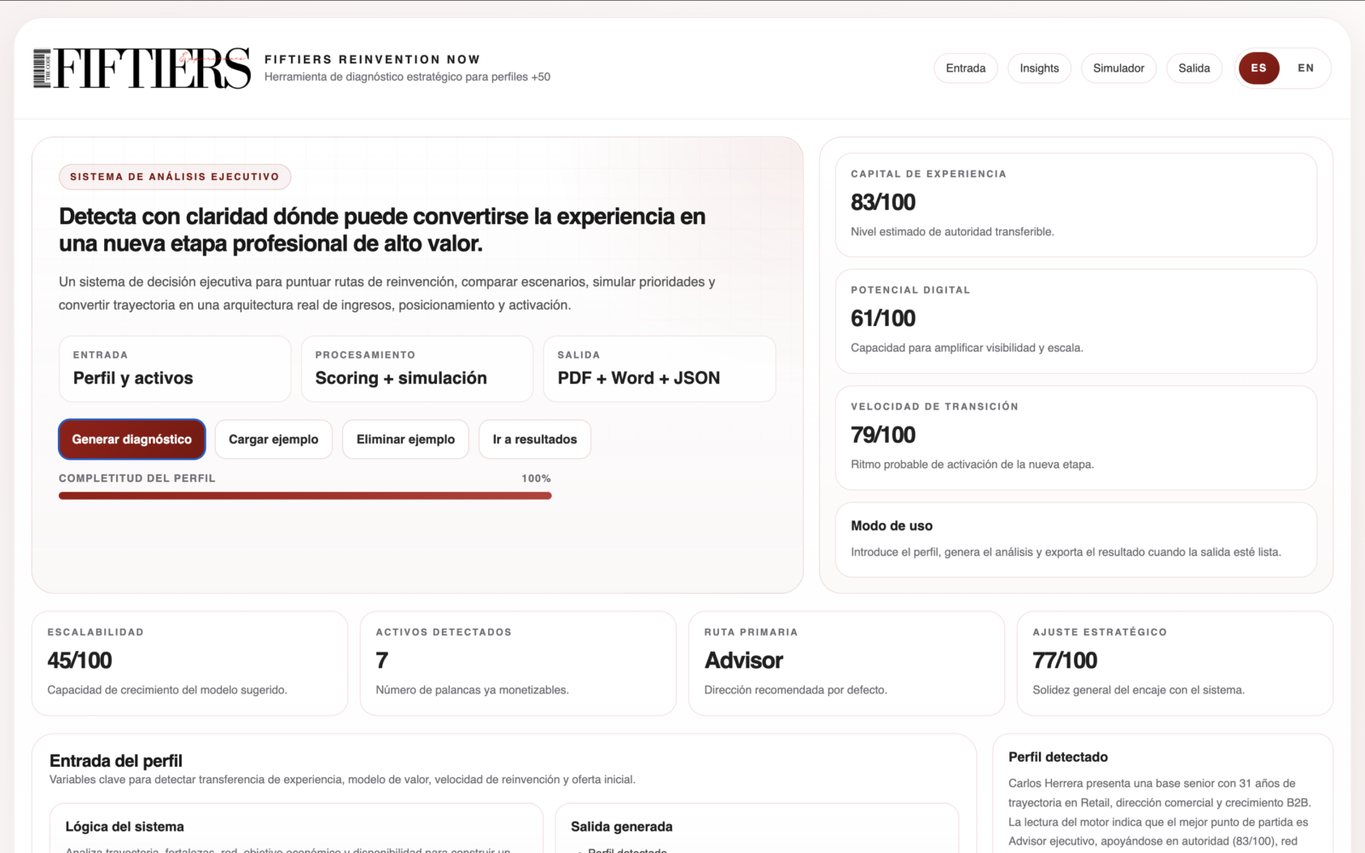1365x853 pixels.
Task: Go to the Insights section
Action: [1038, 68]
